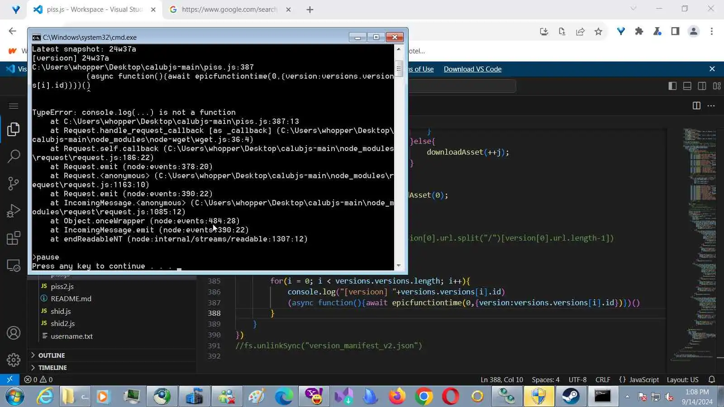Open the Windows Start menu
The width and height of the screenshot is (724, 407).
tap(14, 397)
